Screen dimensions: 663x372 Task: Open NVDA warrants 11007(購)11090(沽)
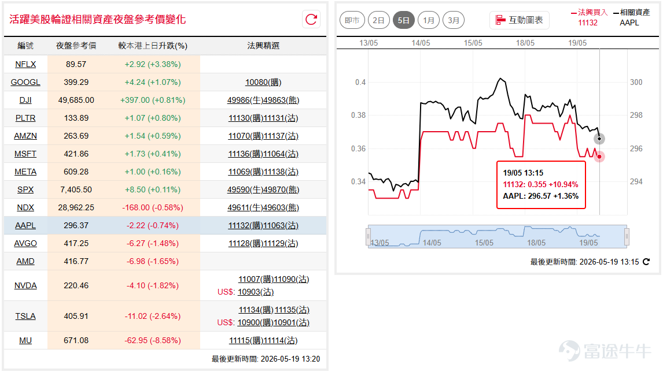click(274, 280)
